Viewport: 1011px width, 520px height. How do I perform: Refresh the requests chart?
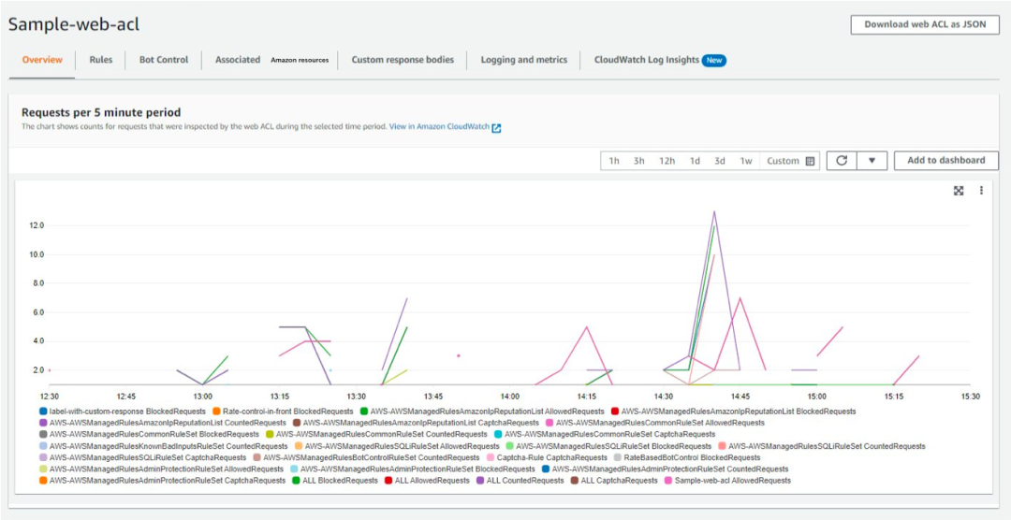[842, 161]
